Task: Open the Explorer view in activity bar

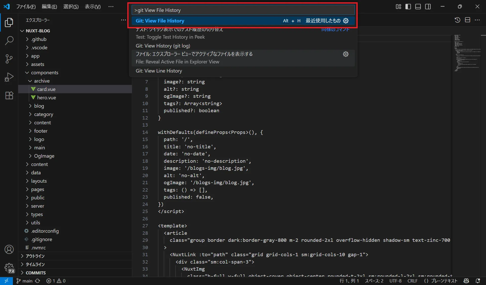Action: (x=9, y=22)
